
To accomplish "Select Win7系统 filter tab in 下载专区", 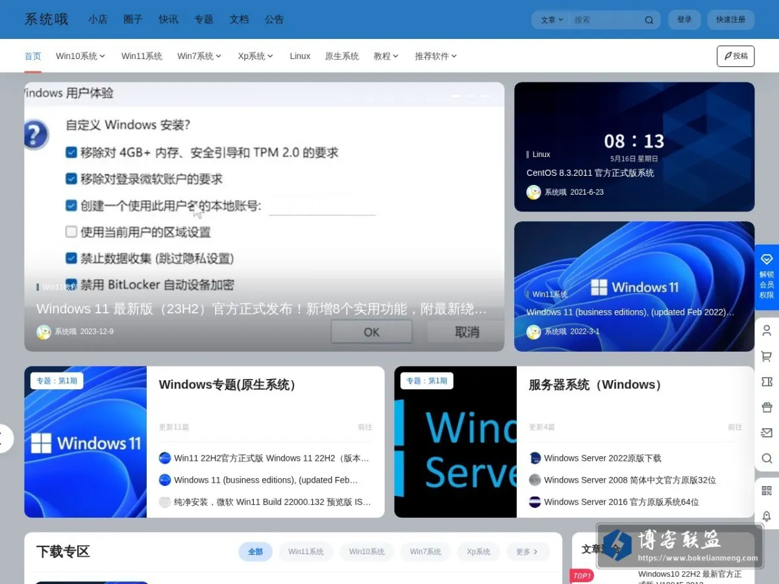I will (x=426, y=552).
